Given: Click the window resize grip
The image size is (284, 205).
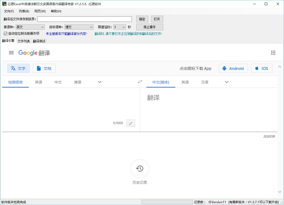Looking at the screenshot, I should (282, 203).
